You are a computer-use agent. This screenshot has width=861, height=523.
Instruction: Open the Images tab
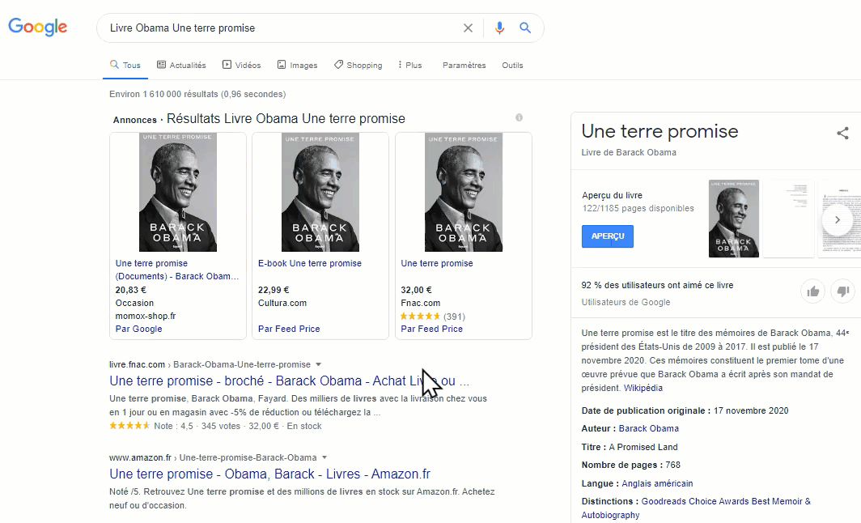click(297, 65)
